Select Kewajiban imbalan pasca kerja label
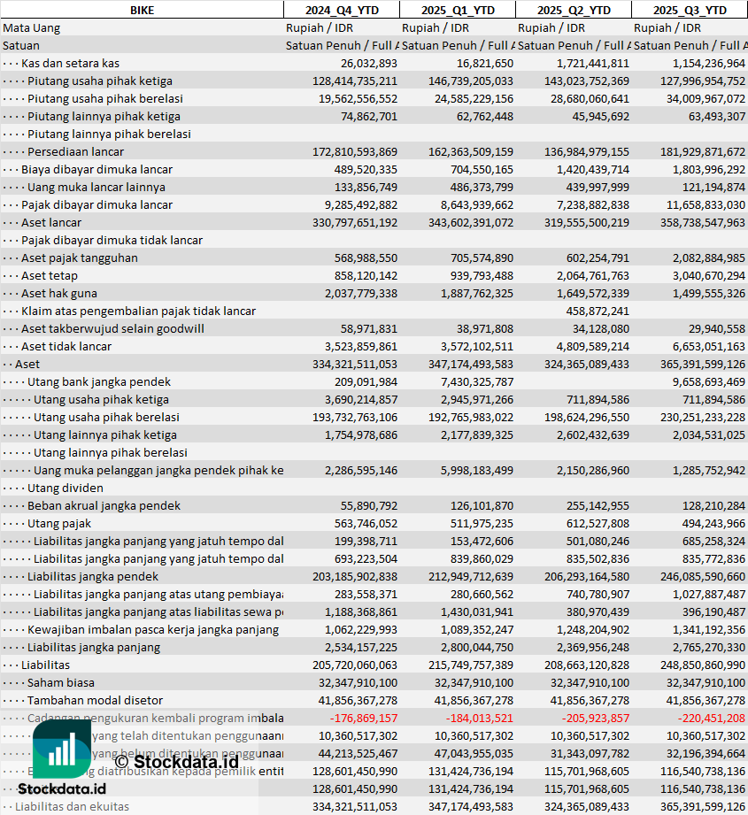Screen dimensions: 748x815 [153, 629]
